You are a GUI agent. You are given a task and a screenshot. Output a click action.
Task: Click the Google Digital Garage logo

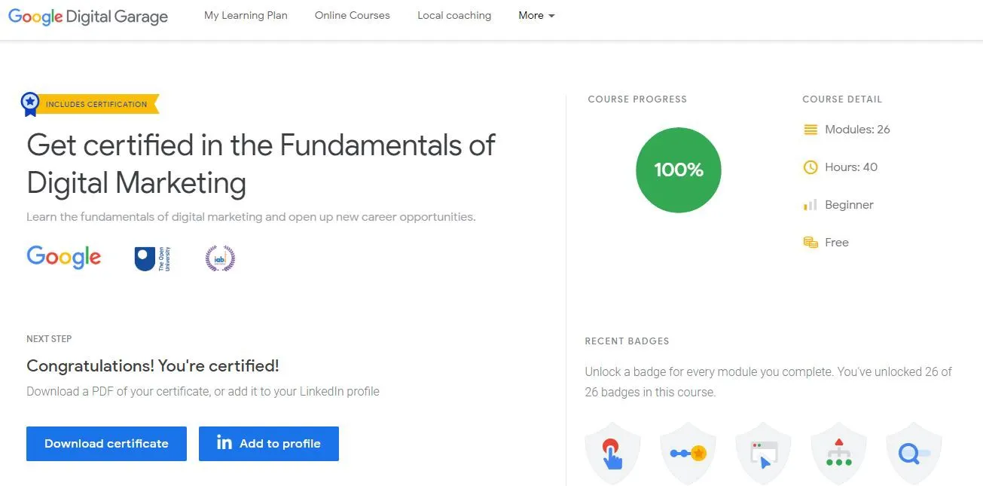coord(88,17)
